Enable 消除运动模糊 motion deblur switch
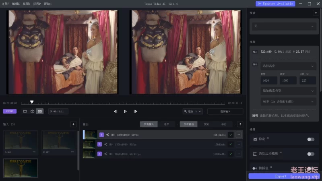This screenshot has width=322, height=181. [310, 154]
